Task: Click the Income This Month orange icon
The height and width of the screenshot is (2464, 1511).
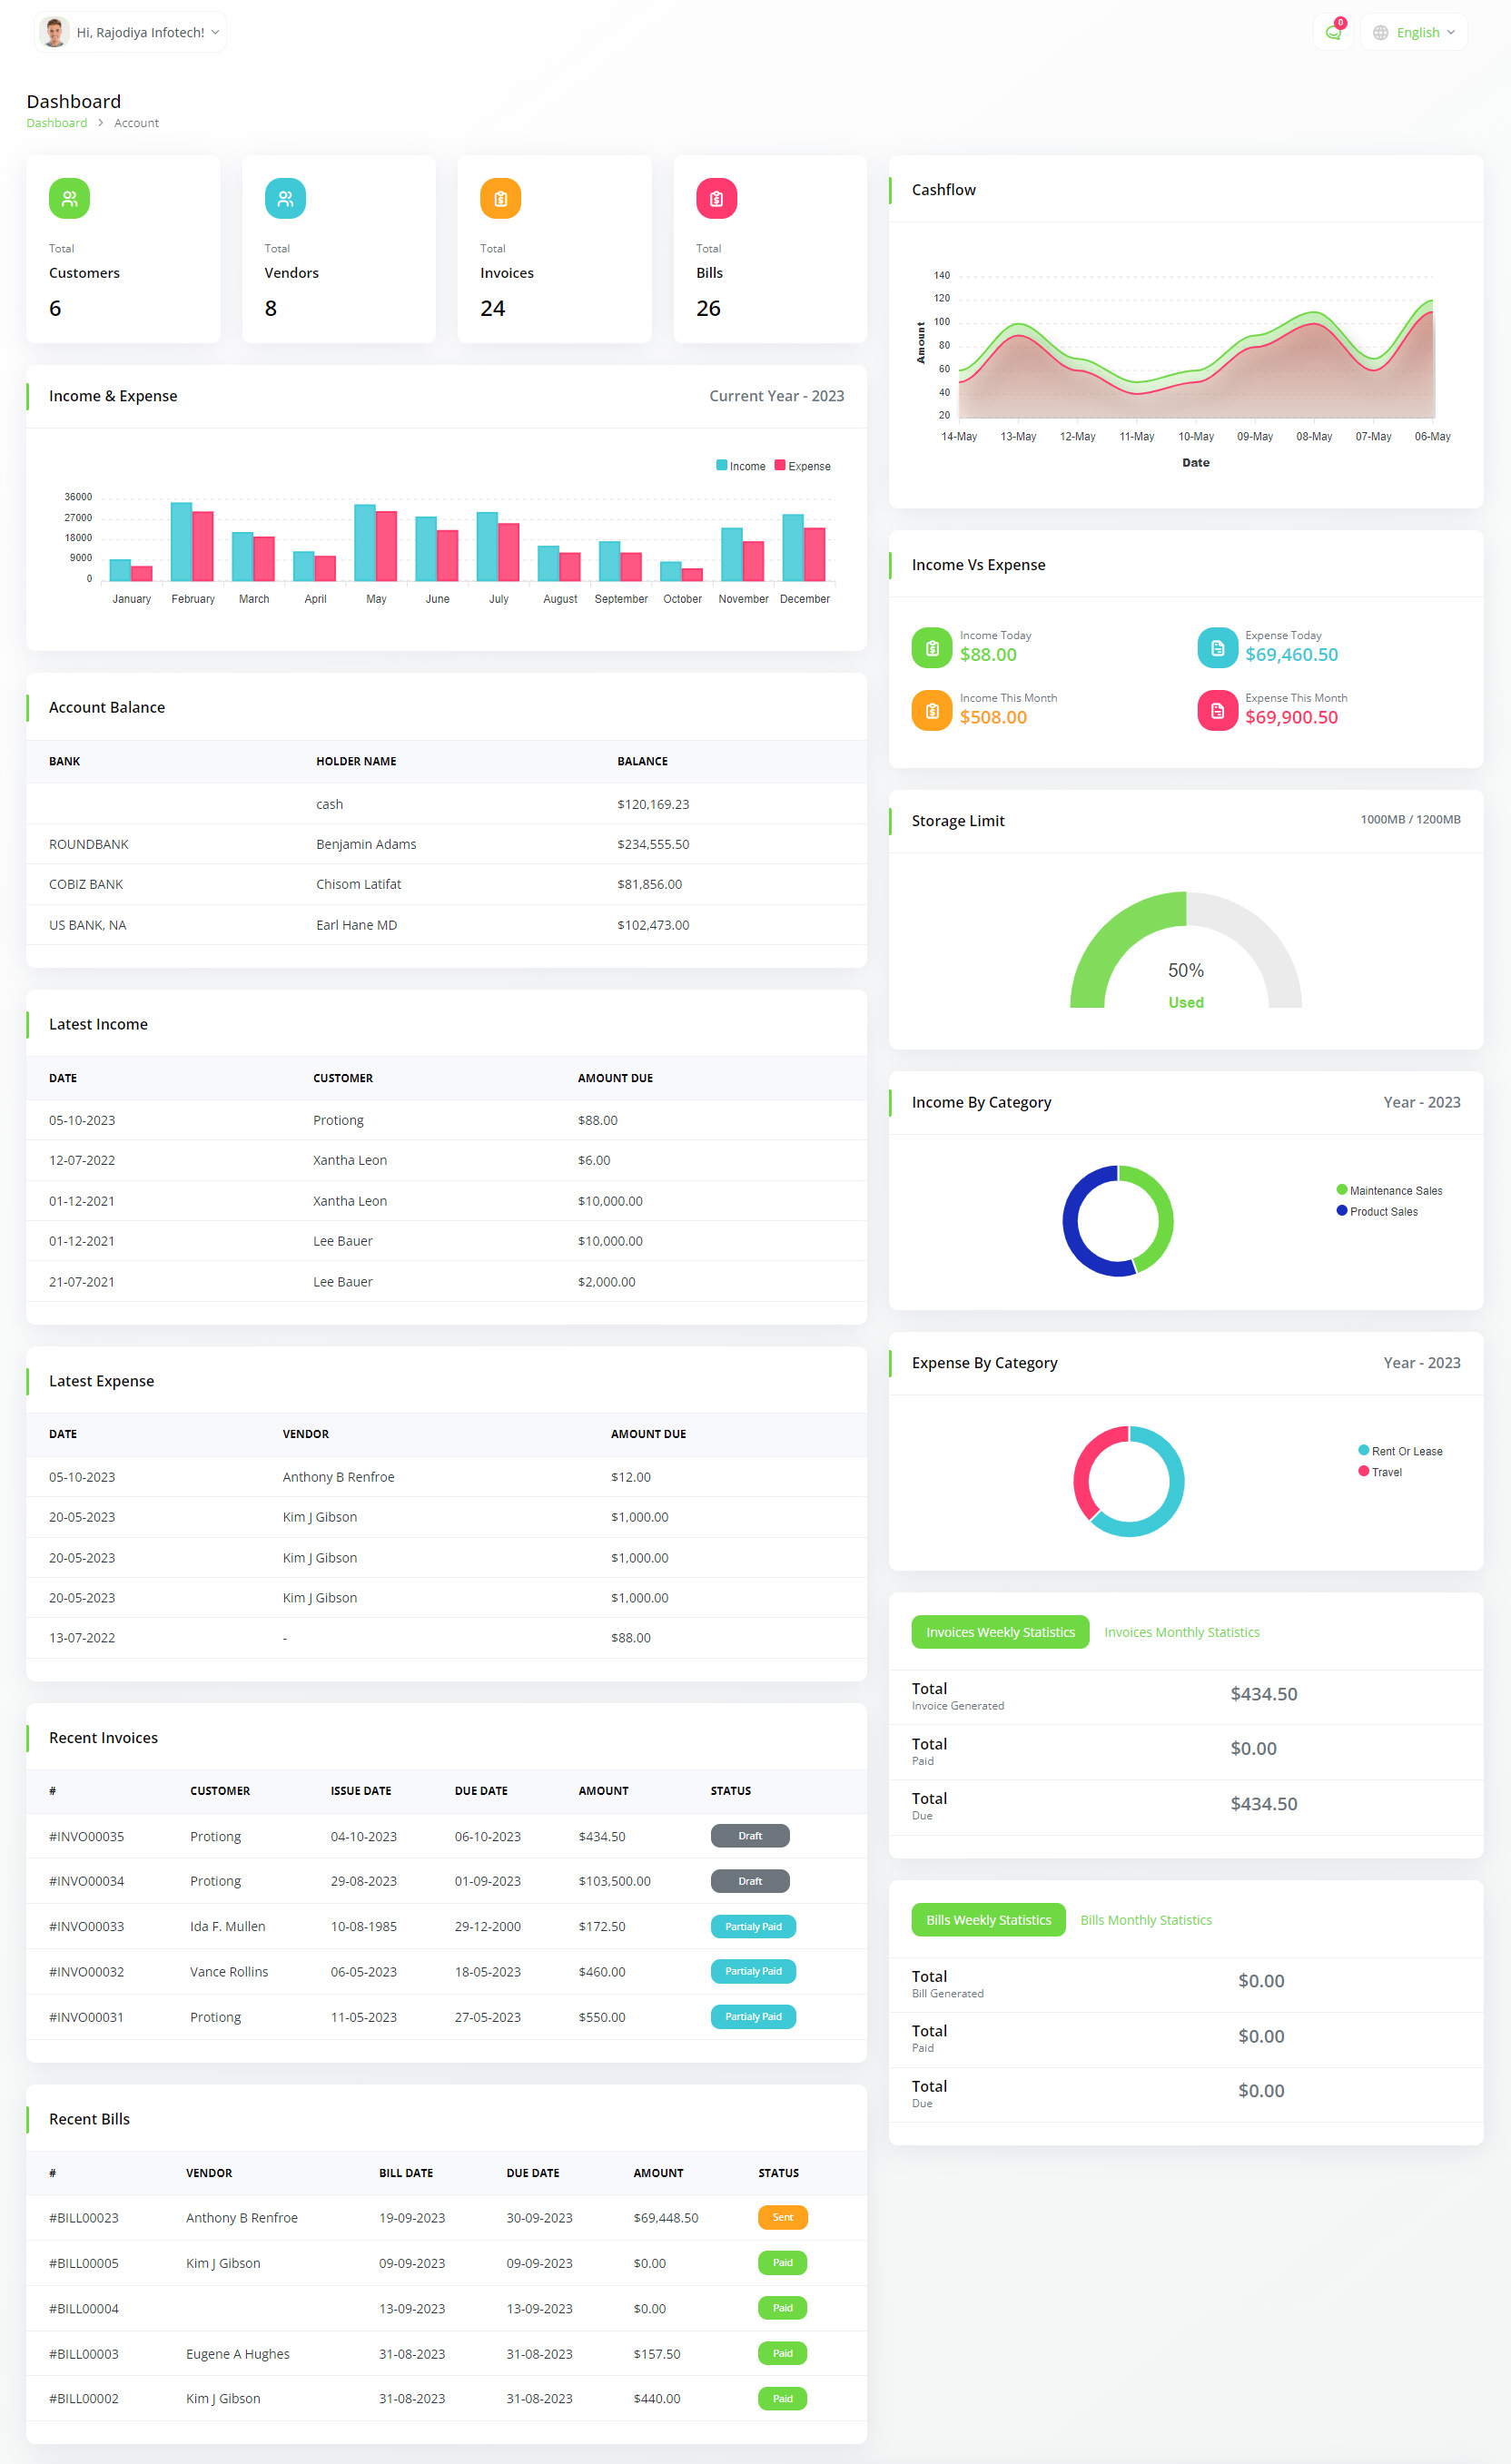Action: click(x=931, y=710)
